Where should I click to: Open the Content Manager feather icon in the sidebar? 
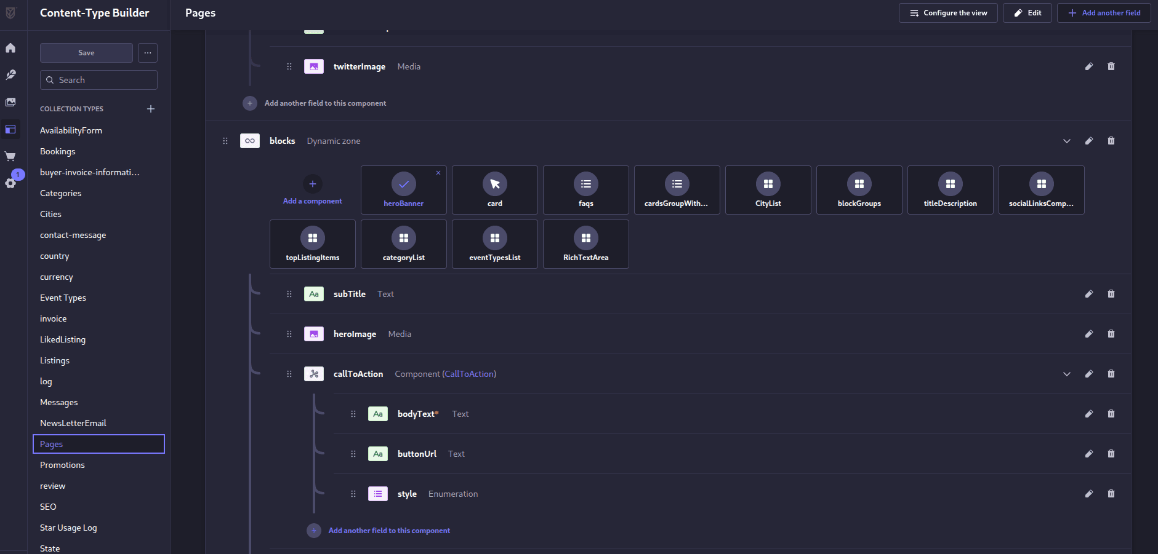click(x=10, y=75)
